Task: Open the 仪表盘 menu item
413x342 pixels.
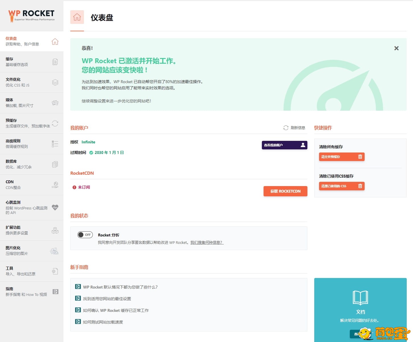Action: click(32, 41)
